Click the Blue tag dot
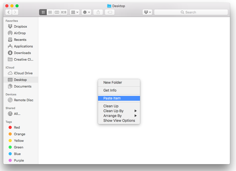 pos(10,154)
